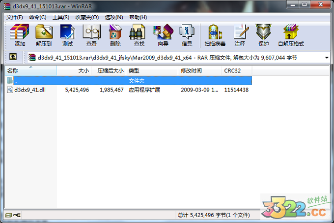Select the d3dx9_41.dll file name
This screenshot has height=223, width=334.
pos(30,90)
